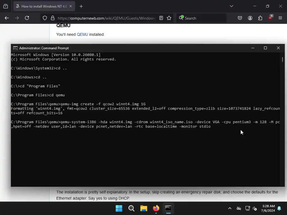Click the Command Prompt title bar icon

pos(15,48)
